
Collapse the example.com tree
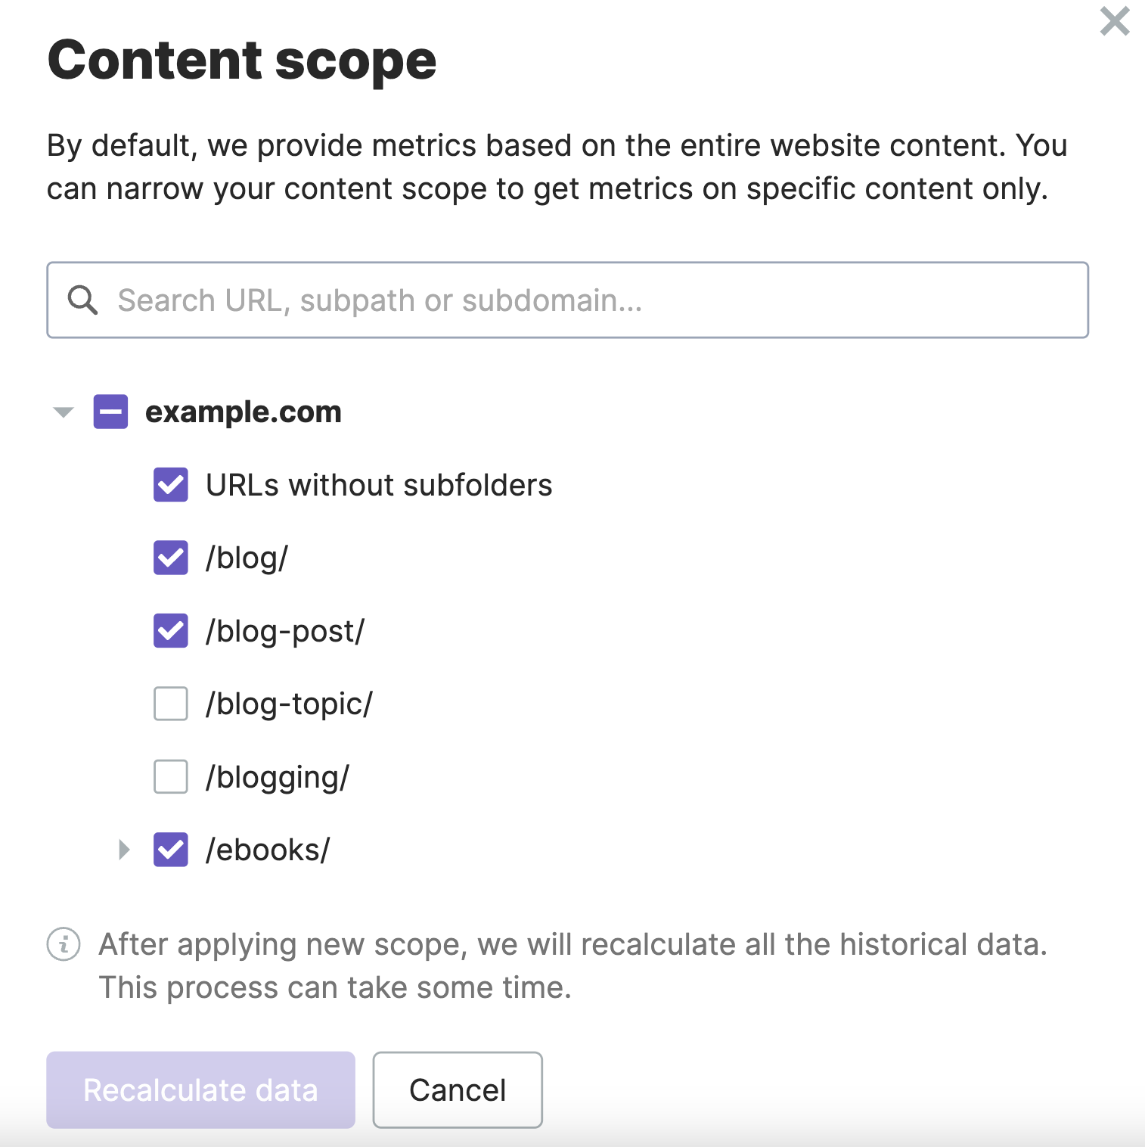tap(62, 412)
